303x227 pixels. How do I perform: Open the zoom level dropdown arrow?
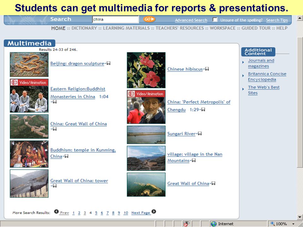click(293, 224)
